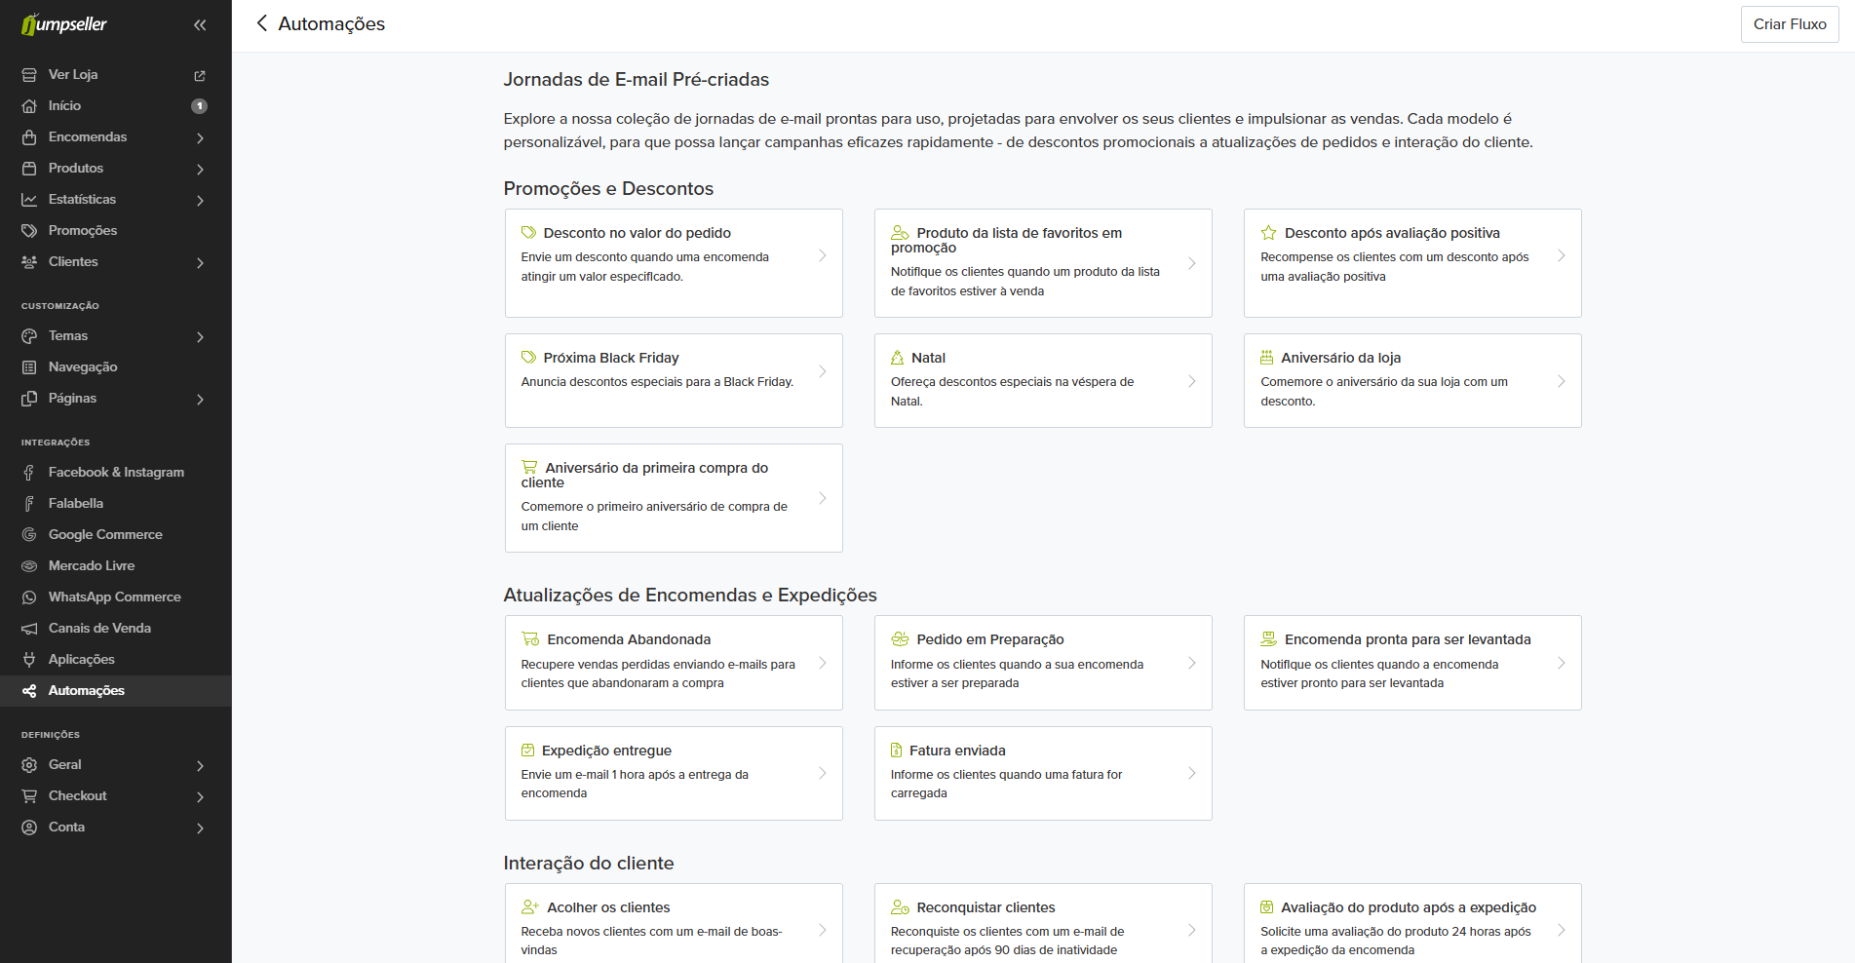Screen dimensions: 1855x963
Task: Click the Facebook & Instagram sidebar icon
Action: point(29,473)
